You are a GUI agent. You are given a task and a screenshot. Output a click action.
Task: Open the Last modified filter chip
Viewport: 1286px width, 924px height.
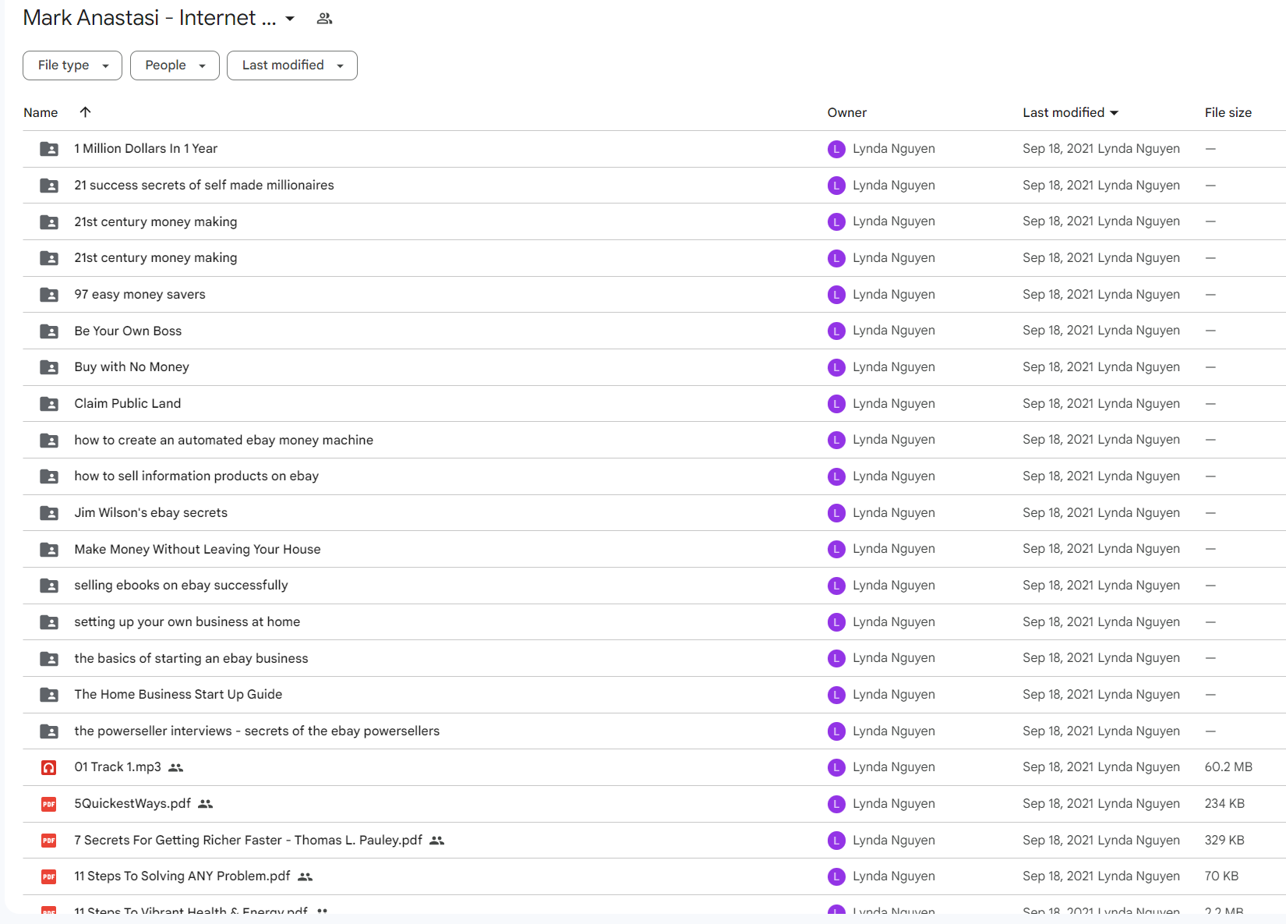click(x=292, y=65)
